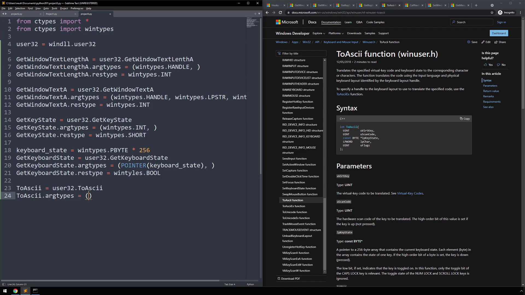Select VkKeyScanW function in sidebar

[296, 271]
